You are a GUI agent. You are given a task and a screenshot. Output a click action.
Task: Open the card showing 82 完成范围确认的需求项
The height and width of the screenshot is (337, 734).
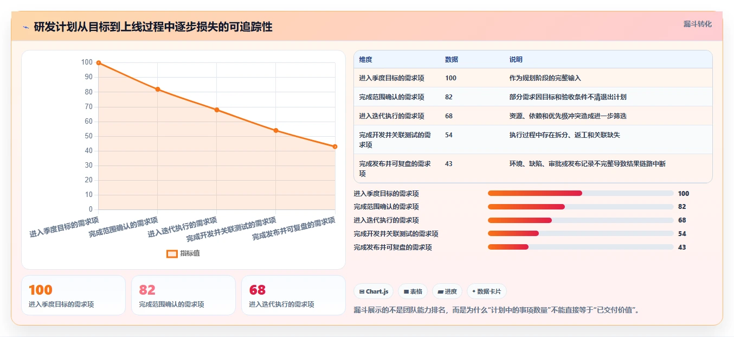[x=183, y=295]
